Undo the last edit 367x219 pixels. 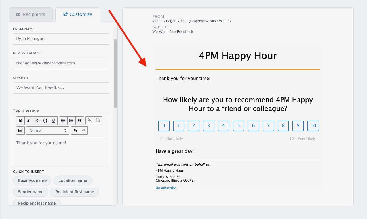(75, 130)
